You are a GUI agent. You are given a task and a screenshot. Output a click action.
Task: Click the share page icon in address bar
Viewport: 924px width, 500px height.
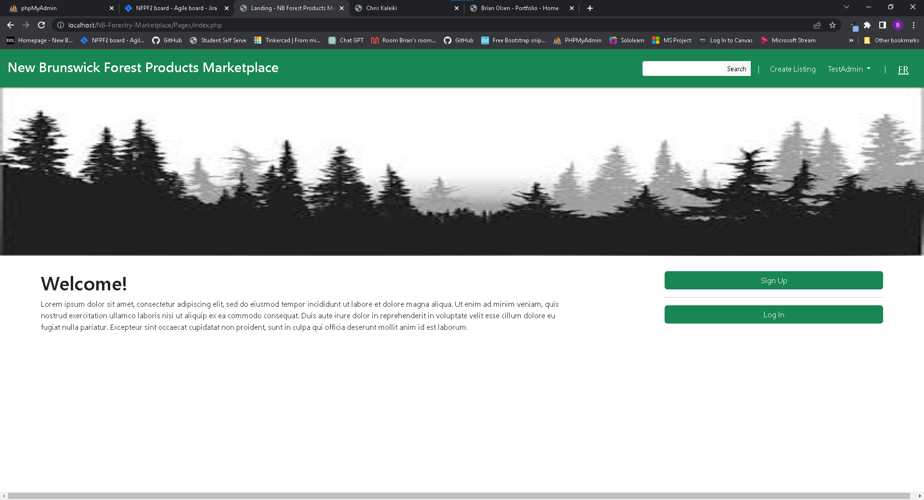817,25
